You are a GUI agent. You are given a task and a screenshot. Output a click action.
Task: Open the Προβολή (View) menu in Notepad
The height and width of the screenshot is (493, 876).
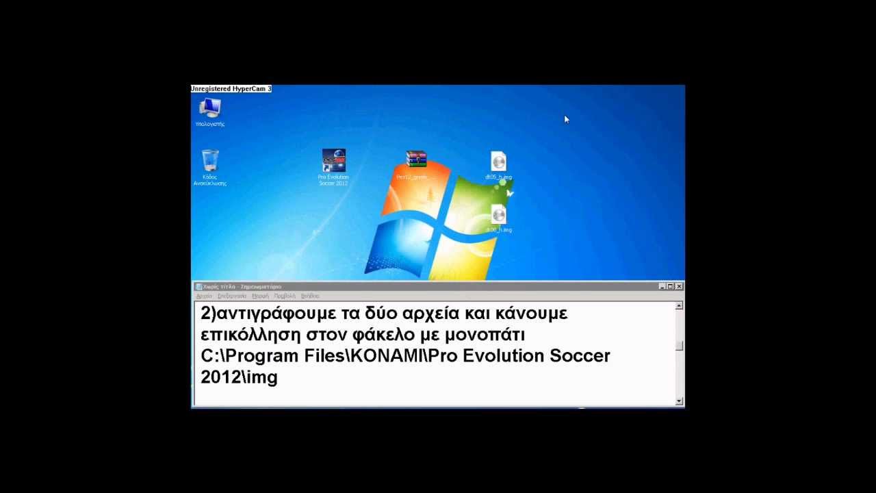pos(285,296)
